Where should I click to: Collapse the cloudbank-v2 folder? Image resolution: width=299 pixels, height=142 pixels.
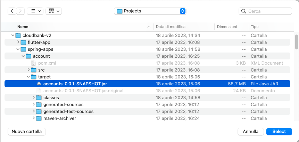point(13,35)
